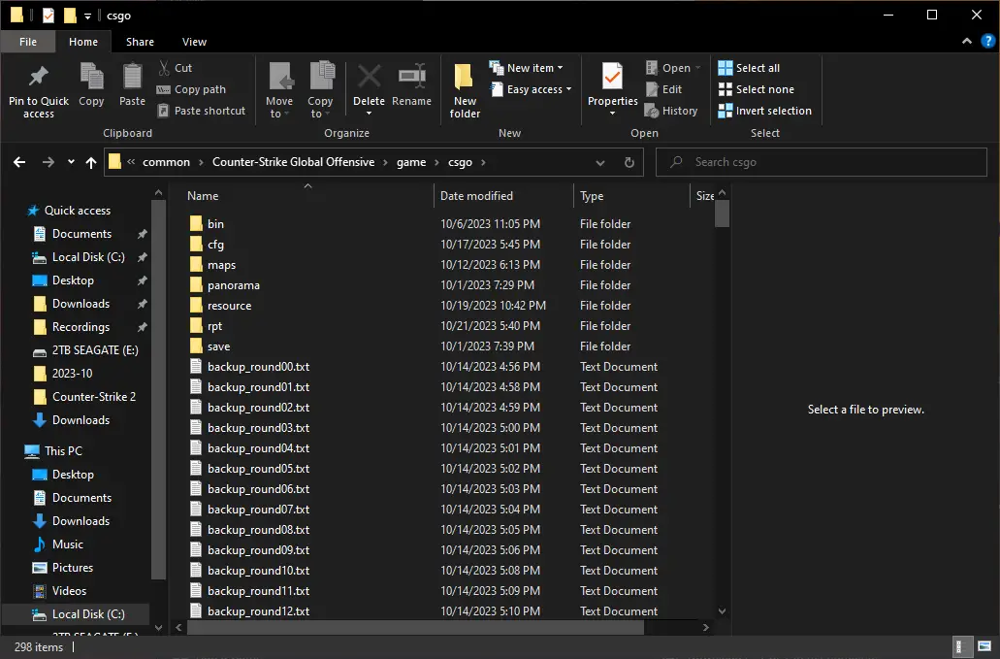Click the common breadcrumb segment

[x=166, y=162]
